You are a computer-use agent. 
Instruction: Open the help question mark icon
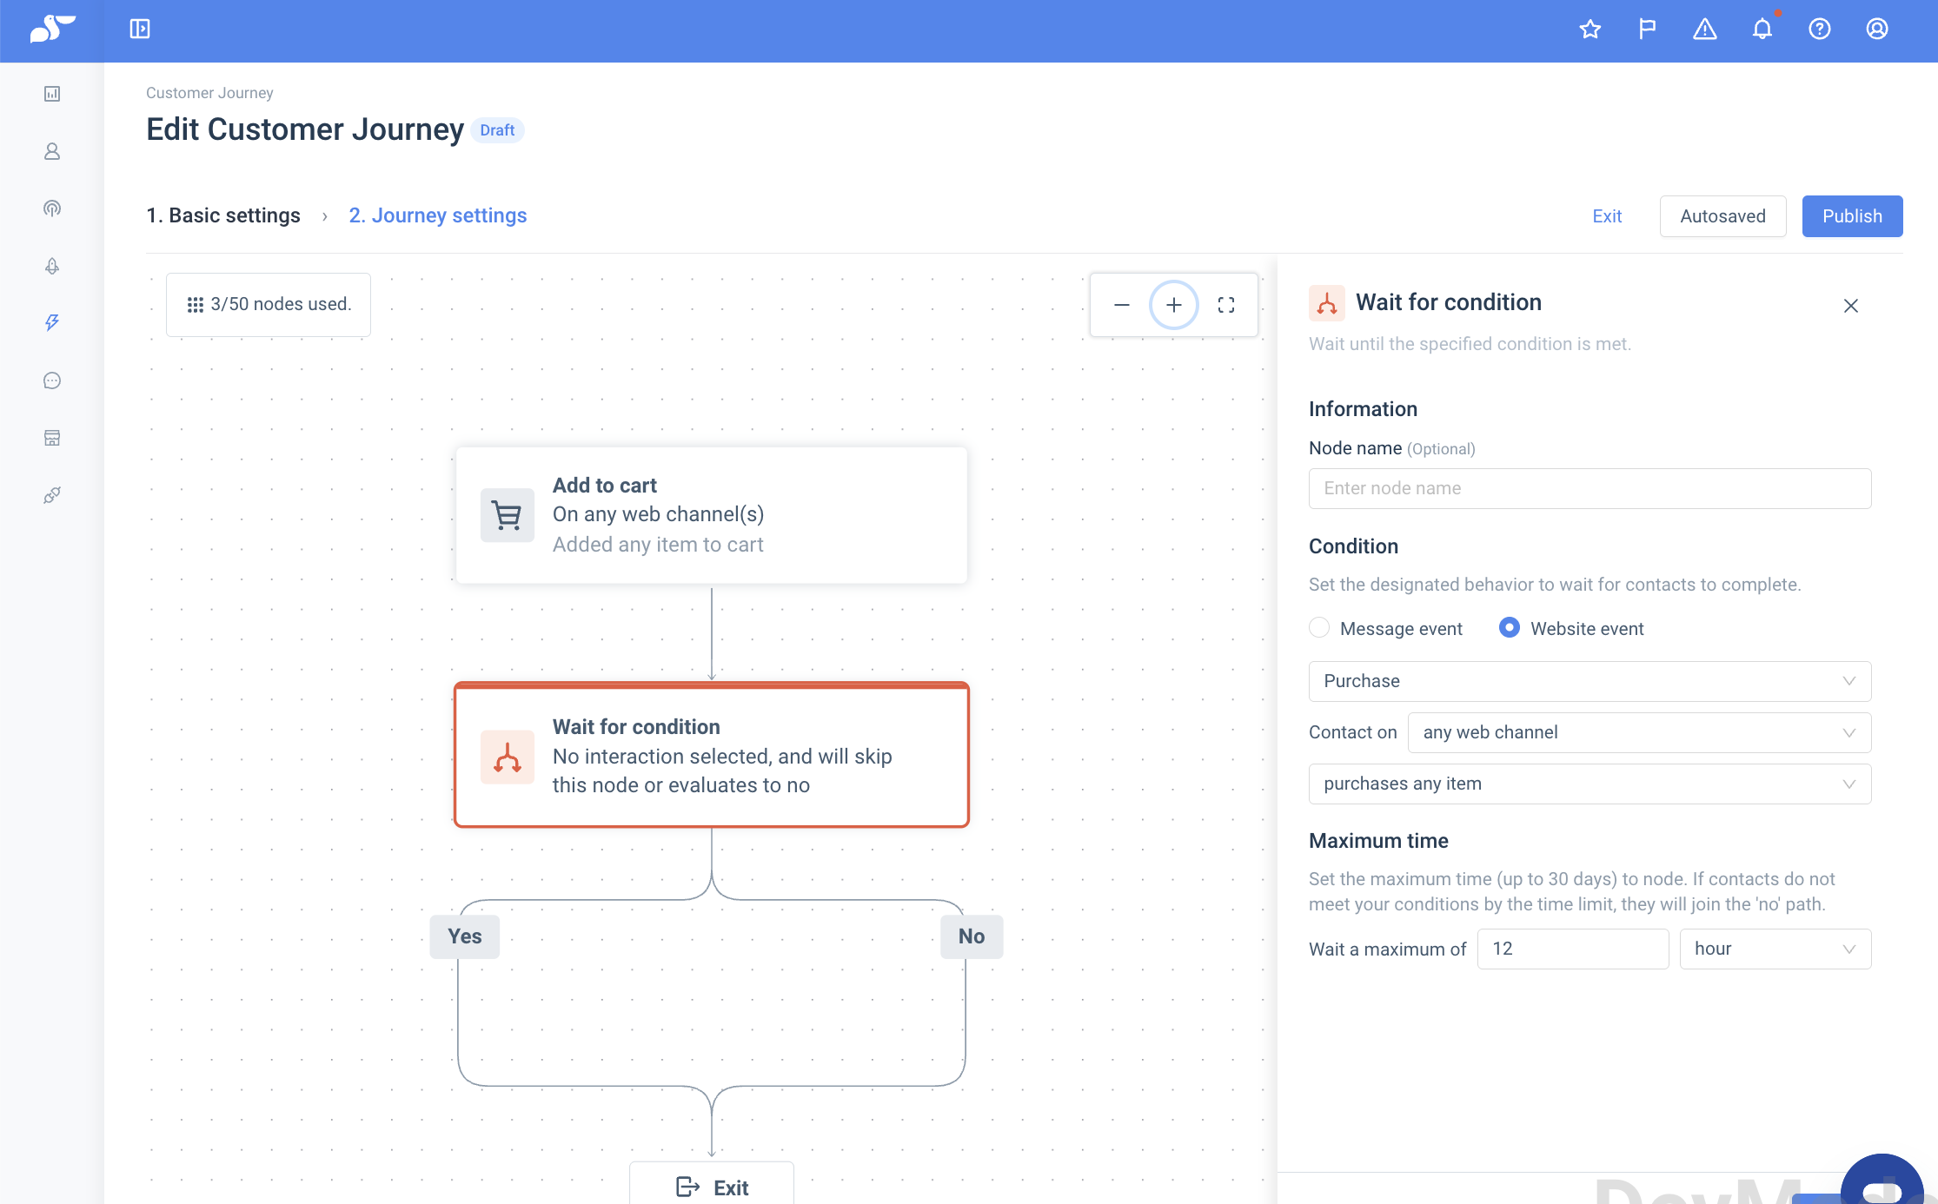pos(1820,29)
